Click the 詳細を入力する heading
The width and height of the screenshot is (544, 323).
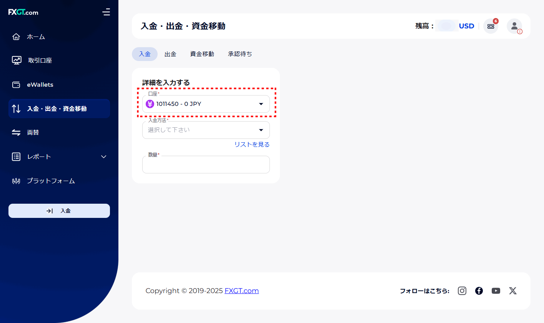(166, 82)
